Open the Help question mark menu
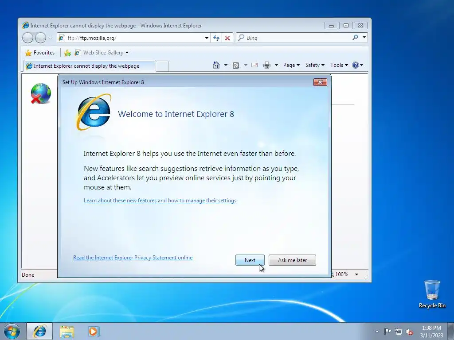 point(358,65)
